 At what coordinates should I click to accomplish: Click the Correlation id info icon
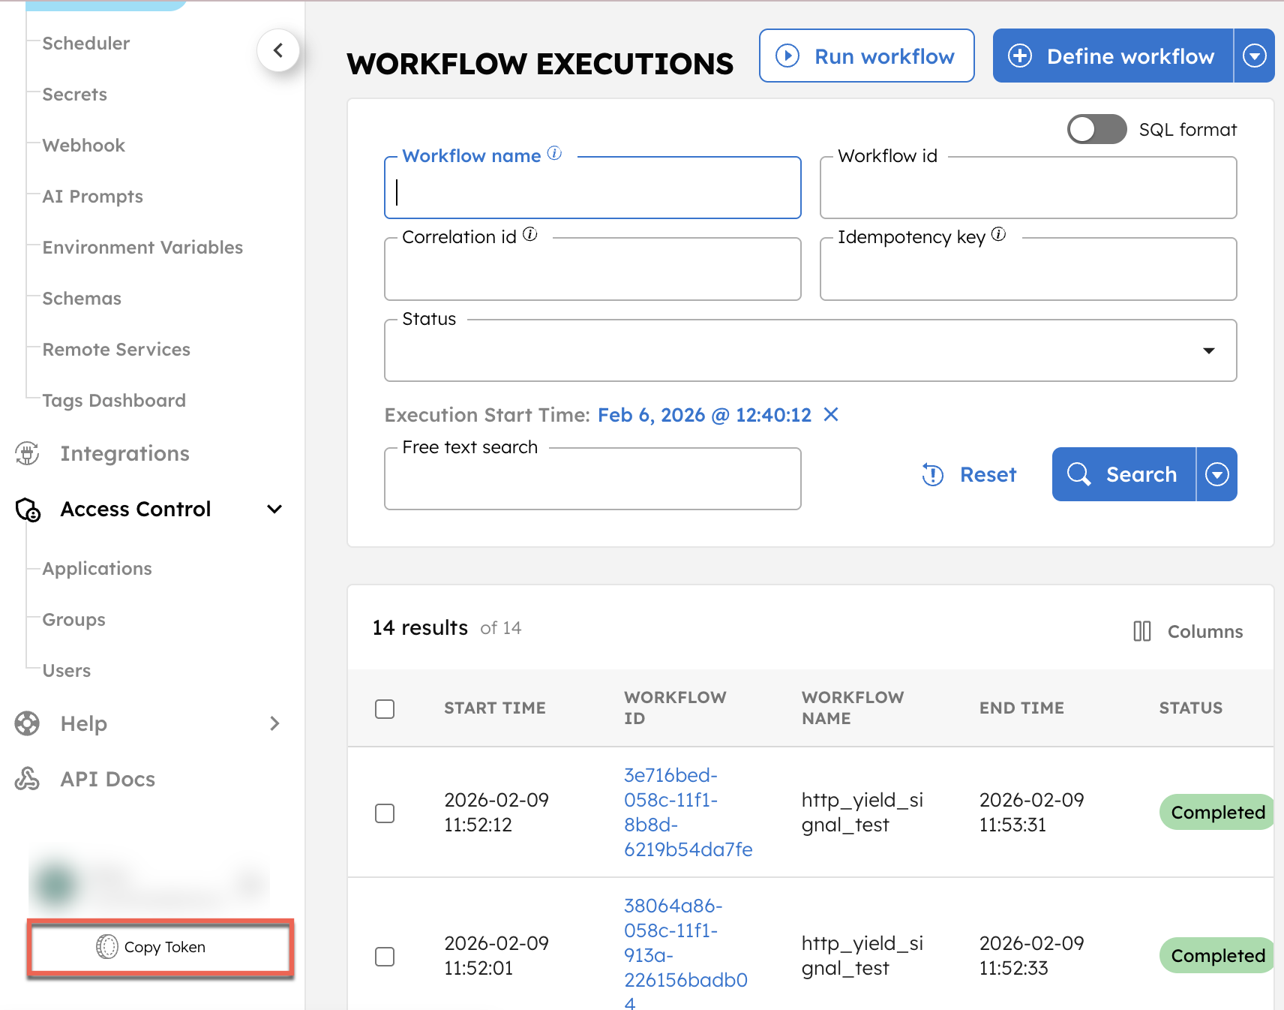coord(530,234)
